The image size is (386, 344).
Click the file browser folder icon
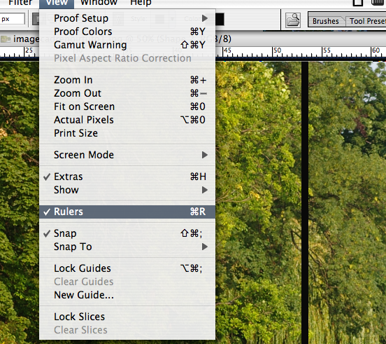[293, 20]
